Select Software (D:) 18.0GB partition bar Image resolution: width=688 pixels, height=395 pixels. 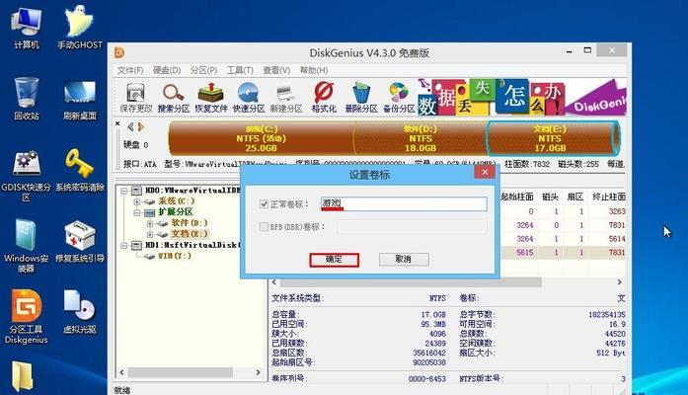coord(420,138)
